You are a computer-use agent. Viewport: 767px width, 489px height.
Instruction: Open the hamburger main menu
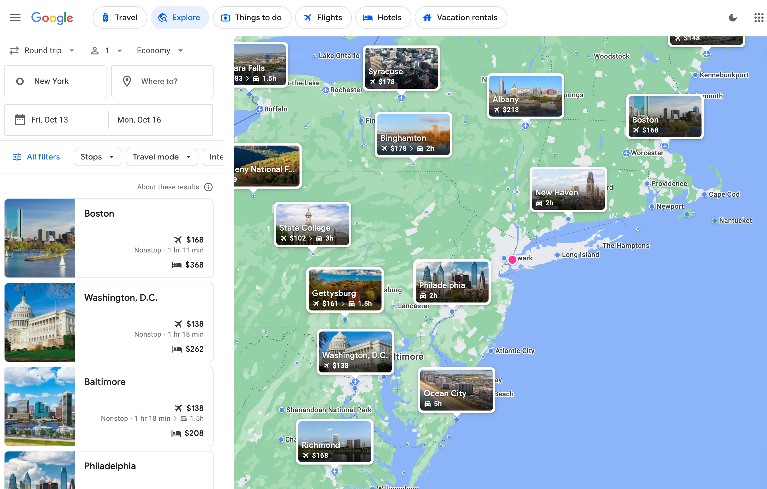[x=15, y=18]
